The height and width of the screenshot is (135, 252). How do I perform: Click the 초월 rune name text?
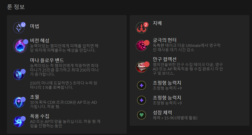click(x=35, y=97)
